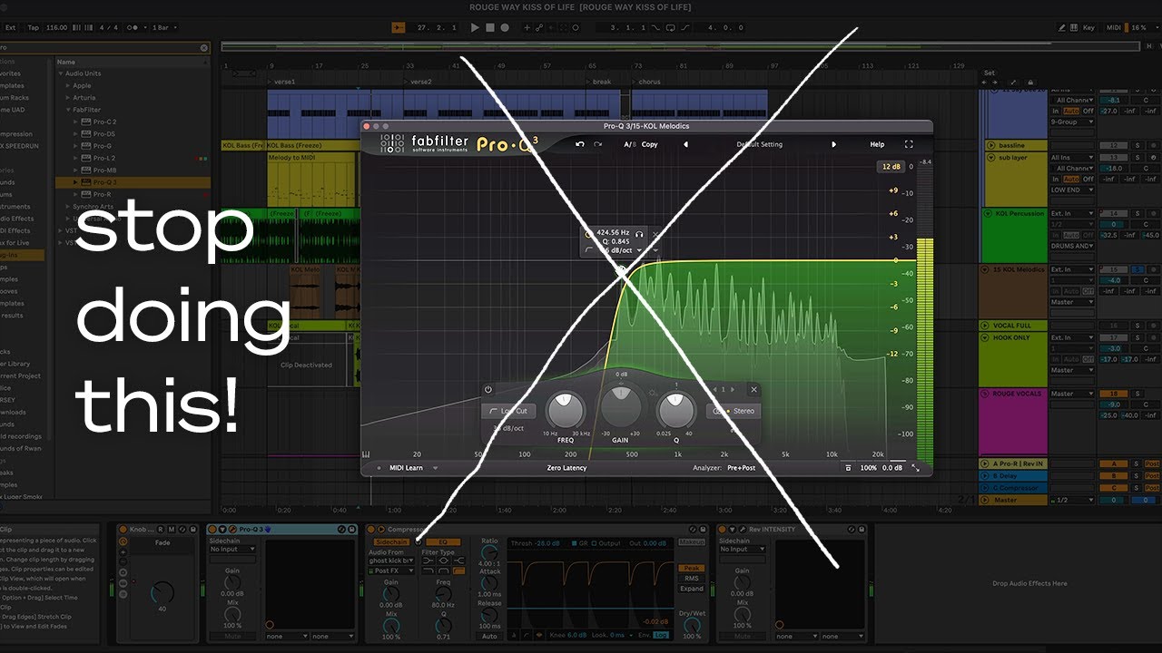The image size is (1162, 653).
Task: Collapse the FabFilter folder in browser
Action: 67,110
